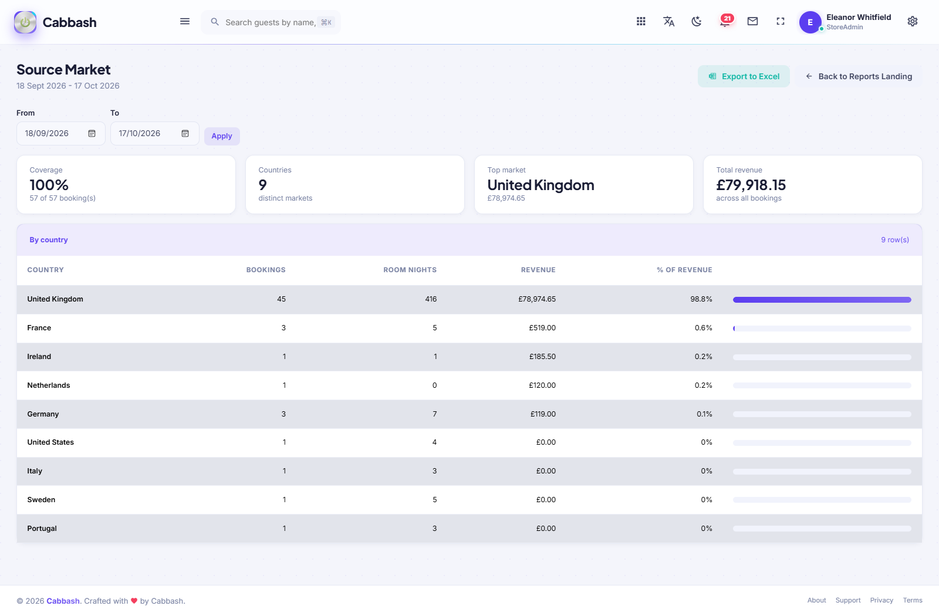Open calendar picker for To date
This screenshot has width=939, height=616.
point(185,134)
